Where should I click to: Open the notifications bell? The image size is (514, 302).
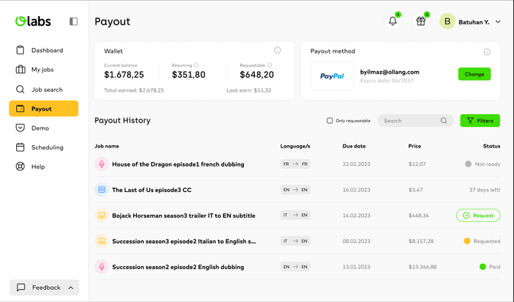pos(392,21)
